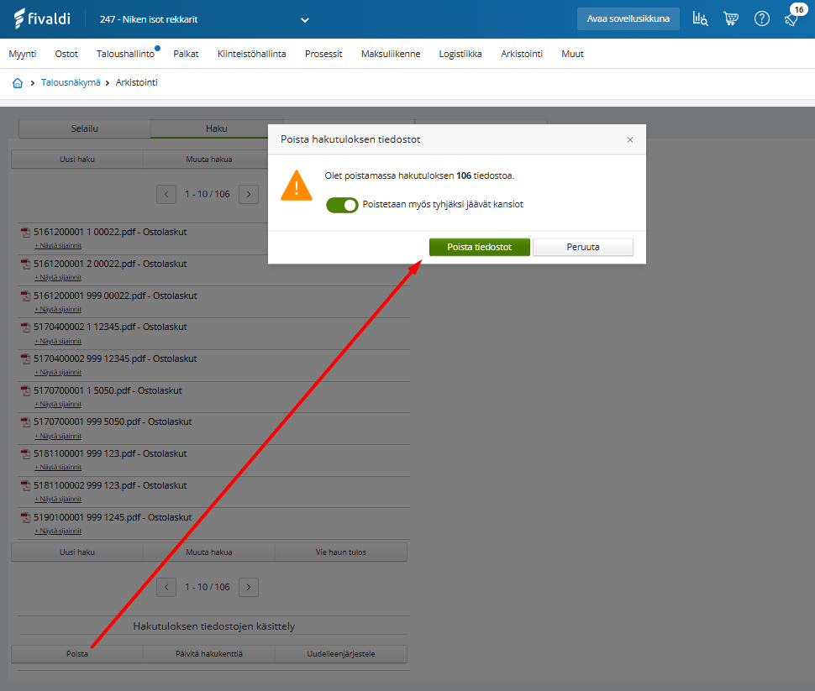Open the Maksuliikenne menu
The width and height of the screenshot is (815, 691).
391,54
